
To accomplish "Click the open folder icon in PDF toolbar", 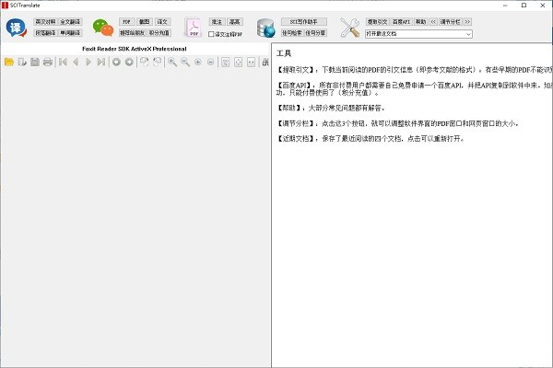I will pyautogui.click(x=9, y=62).
